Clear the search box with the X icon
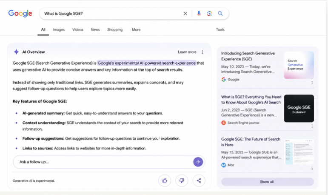 tap(185, 14)
